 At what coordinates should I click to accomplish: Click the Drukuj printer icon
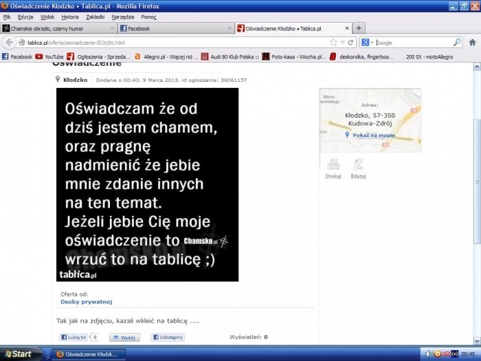pyautogui.click(x=333, y=164)
